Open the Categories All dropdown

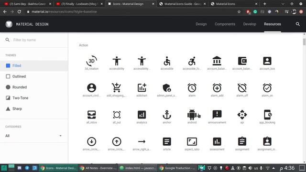tap(33, 136)
